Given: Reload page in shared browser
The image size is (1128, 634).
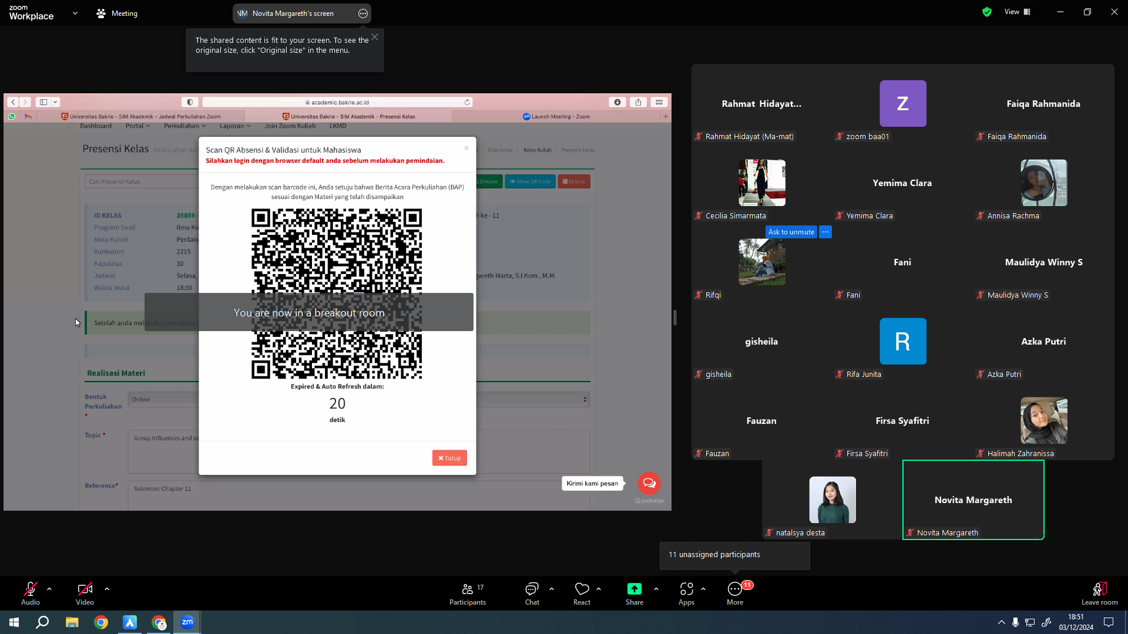Looking at the screenshot, I should (x=467, y=102).
